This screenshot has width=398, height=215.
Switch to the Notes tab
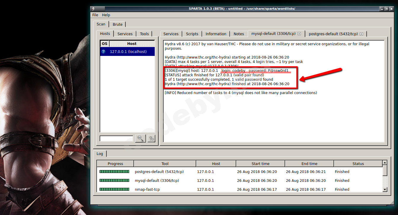click(239, 34)
